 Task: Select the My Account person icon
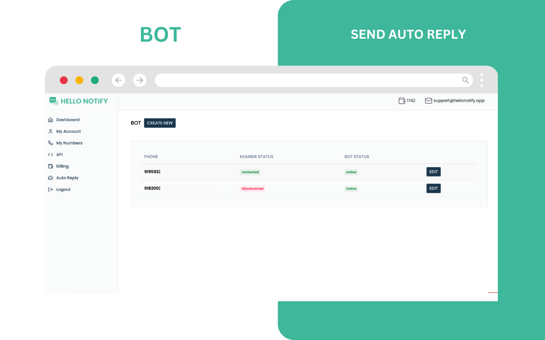coord(51,131)
